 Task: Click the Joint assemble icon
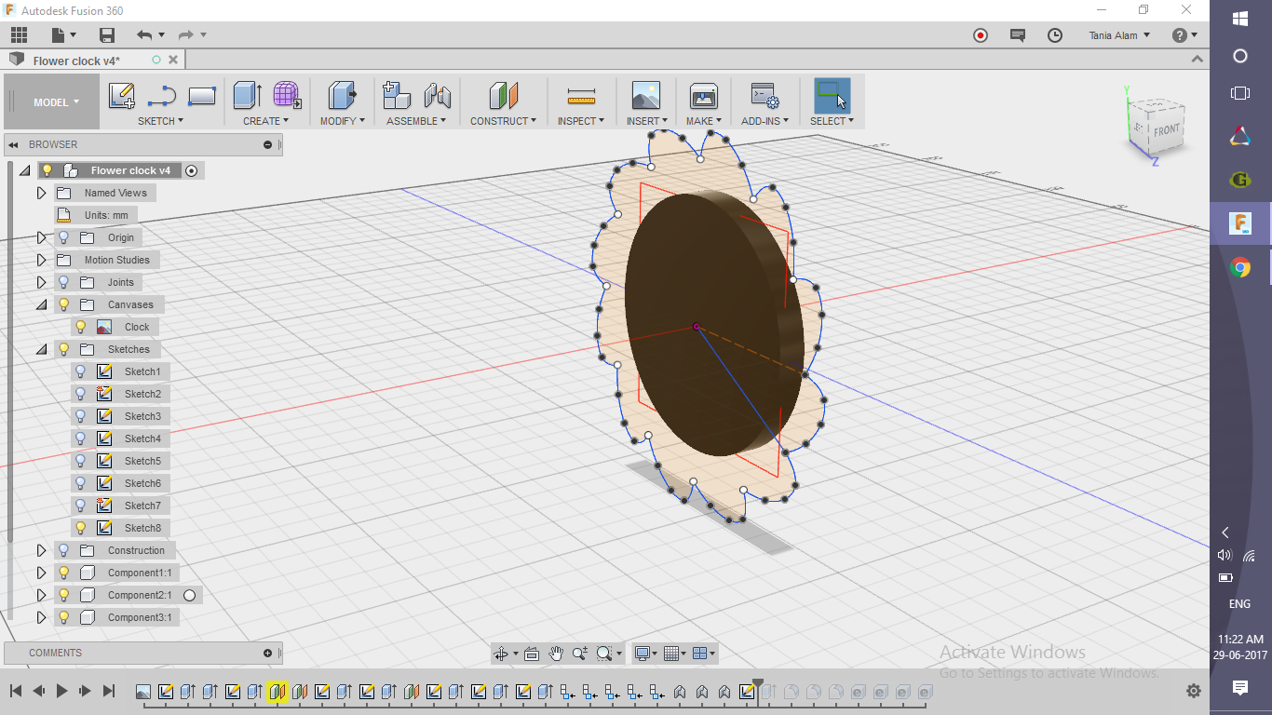point(437,95)
